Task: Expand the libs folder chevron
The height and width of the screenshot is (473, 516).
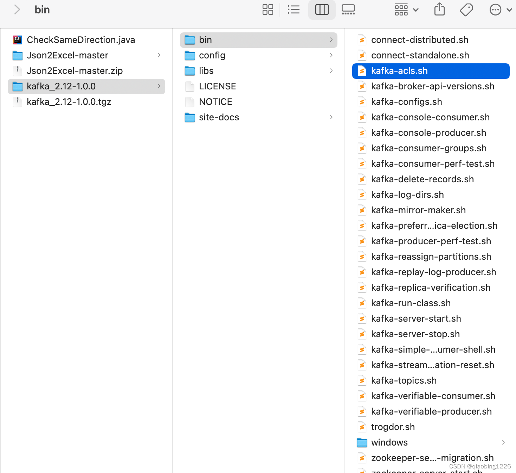Action: click(331, 71)
